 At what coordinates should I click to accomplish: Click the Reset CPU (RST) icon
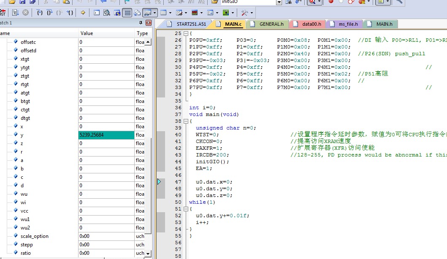(2, 13)
